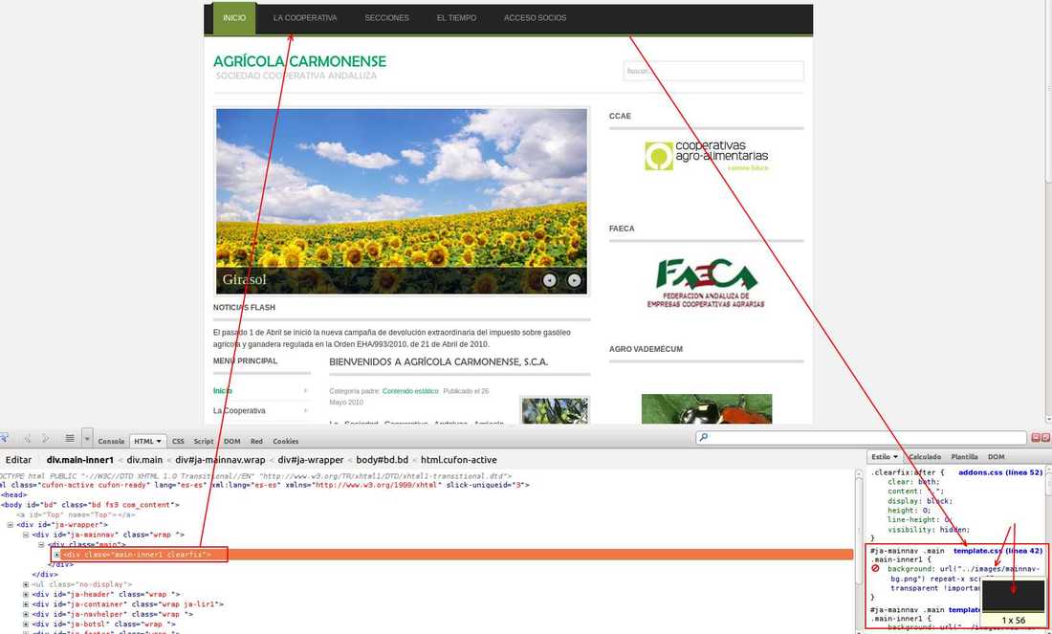Expand the main-inner1 clearfix node
The width and height of the screenshot is (1052, 634).
[57, 555]
